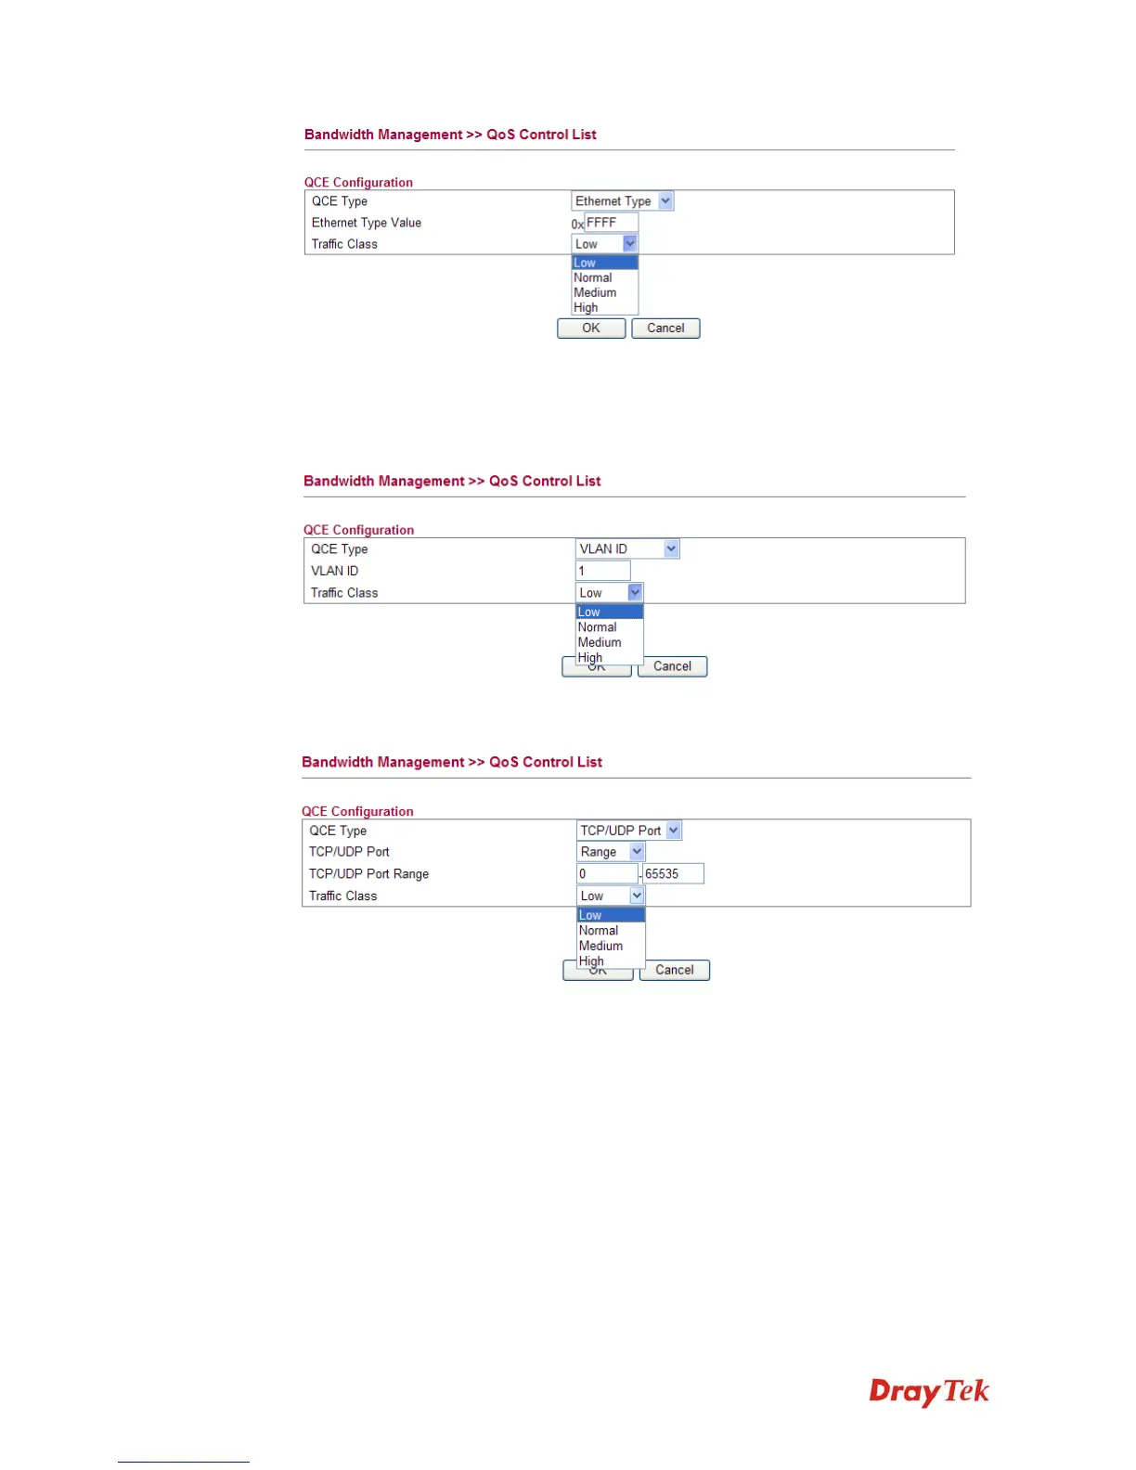Click the VLAN ID number input field
The width and height of the screenshot is (1136, 1470).
click(603, 571)
